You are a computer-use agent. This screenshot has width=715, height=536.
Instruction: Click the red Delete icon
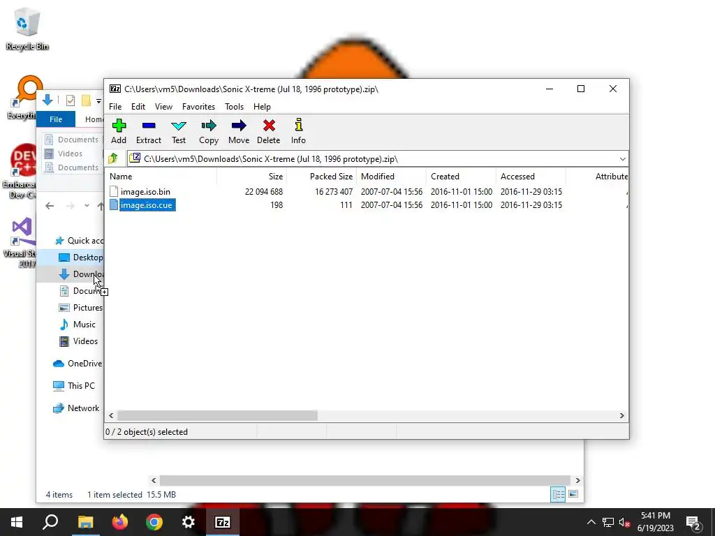coord(269,131)
